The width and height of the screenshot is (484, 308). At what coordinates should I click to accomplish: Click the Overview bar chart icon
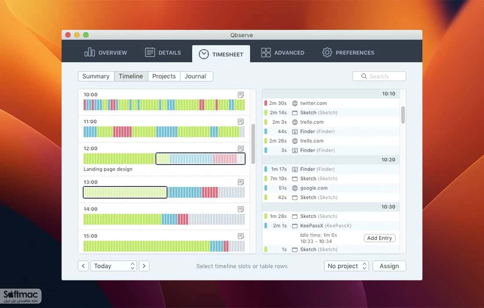[x=89, y=52]
